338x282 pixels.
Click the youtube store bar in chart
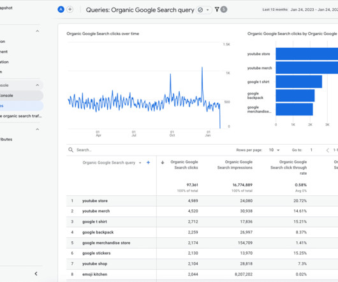tap(307, 54)
